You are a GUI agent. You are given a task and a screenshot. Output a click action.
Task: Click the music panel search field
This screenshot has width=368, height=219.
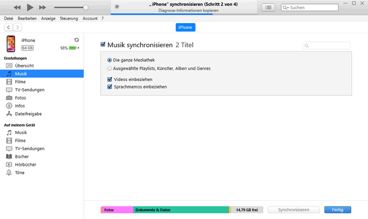point(326,46)
